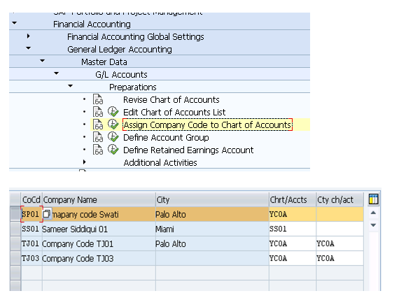Screen dimensions: 406x298
Task: Select row selector for company code TJ01
Action: tap(15, 243)
